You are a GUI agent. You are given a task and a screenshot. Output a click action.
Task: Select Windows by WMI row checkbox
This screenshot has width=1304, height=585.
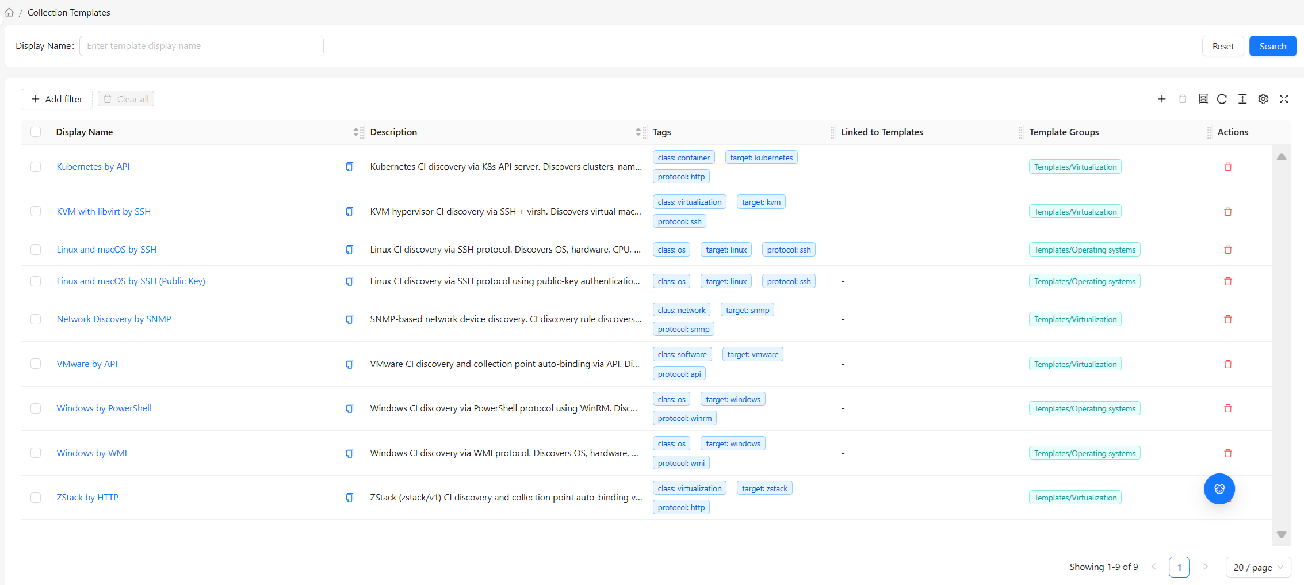pyautogui.click(x=36, y=453)
